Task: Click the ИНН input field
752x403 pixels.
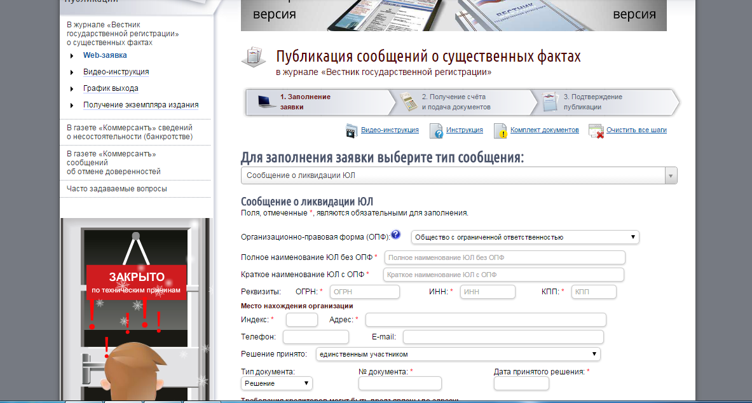Action: (488, 292)
